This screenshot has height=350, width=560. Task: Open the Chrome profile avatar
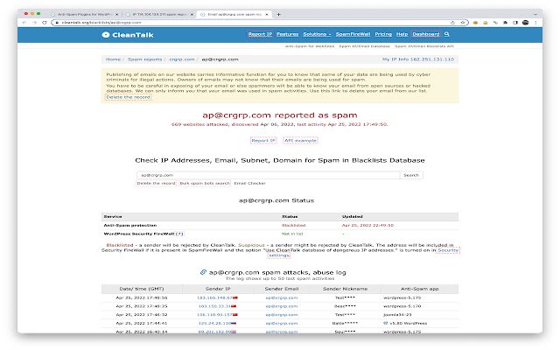(x=525, y=23)
